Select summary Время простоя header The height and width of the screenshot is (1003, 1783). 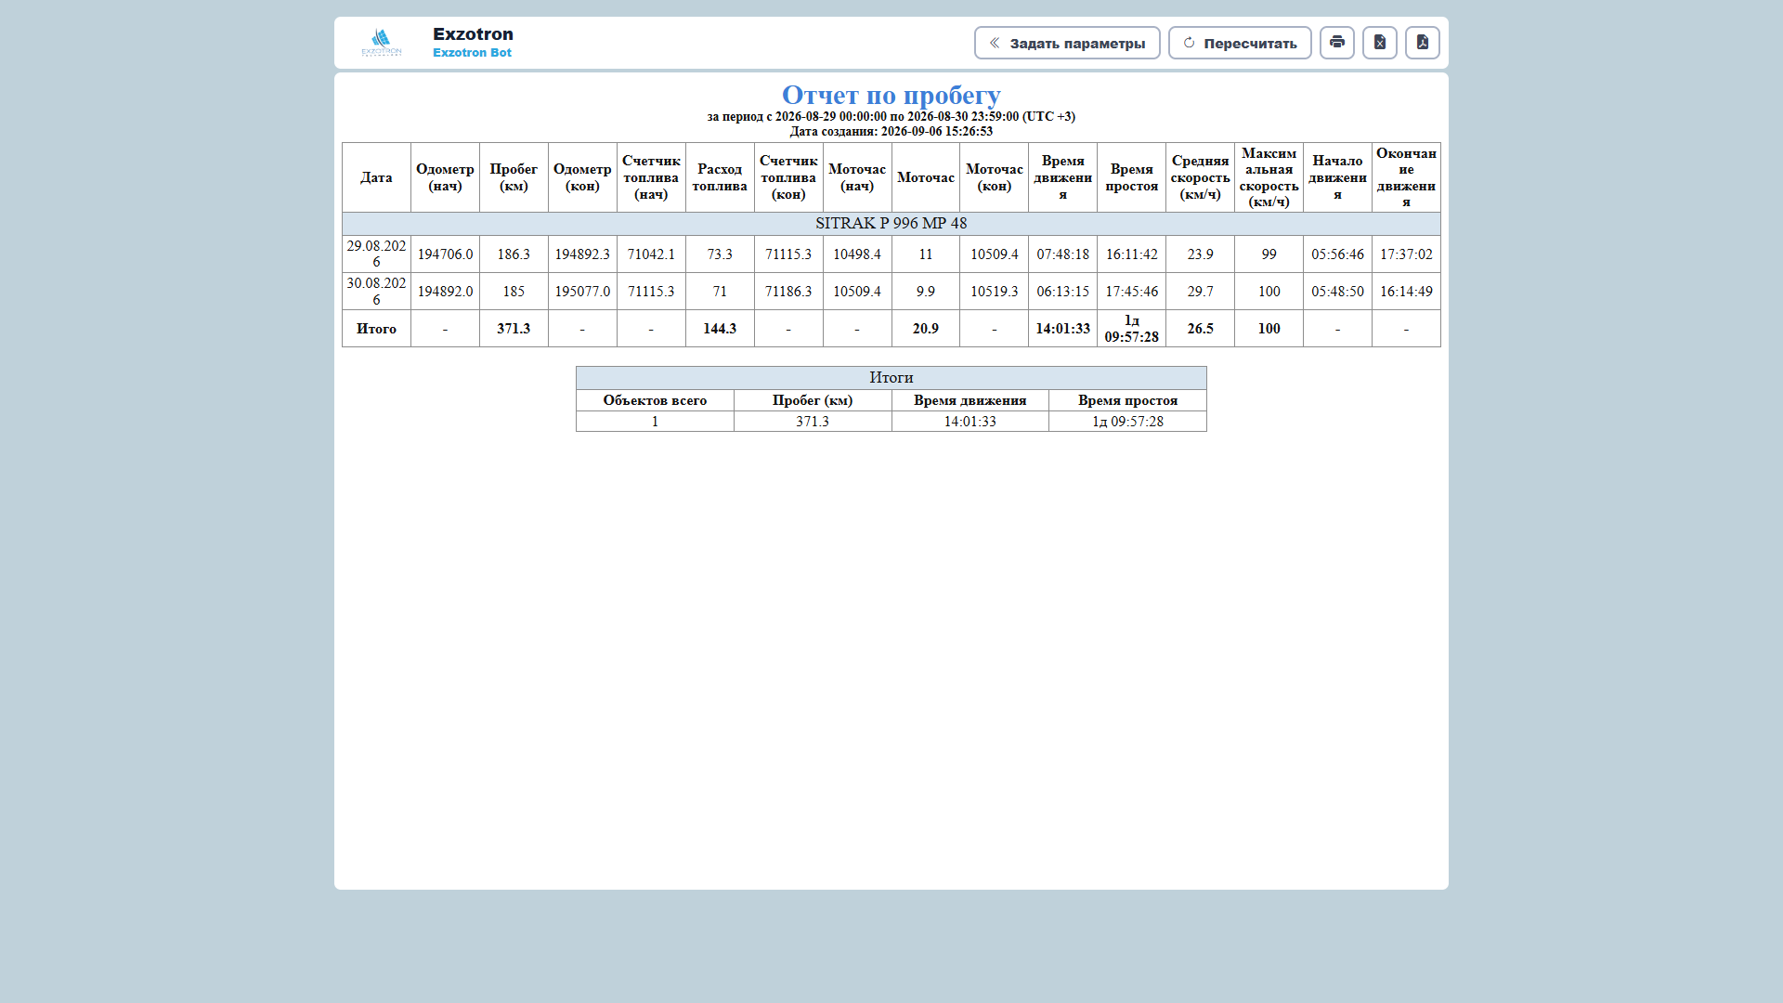click(1127, 400)
